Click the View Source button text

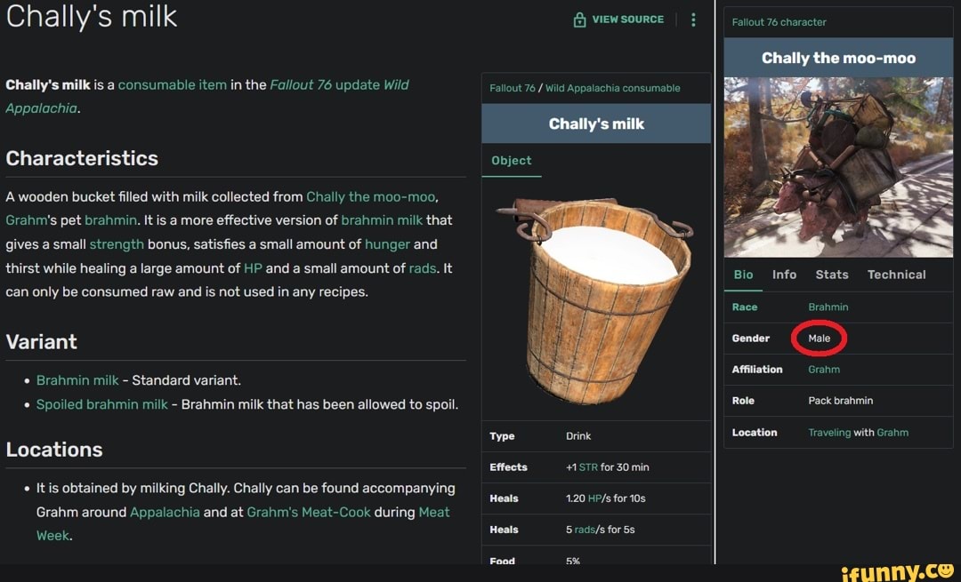[x=627, y=20]
